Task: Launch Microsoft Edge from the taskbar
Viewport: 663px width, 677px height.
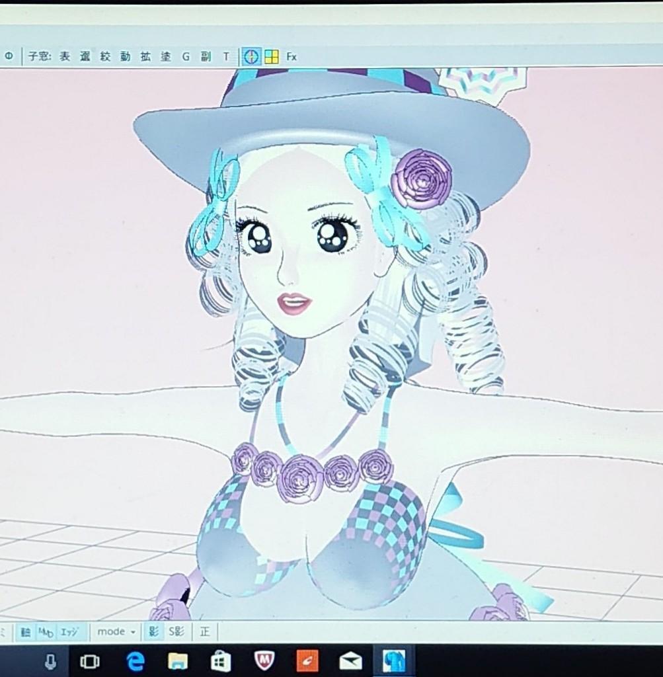Action: coord(135,661)
